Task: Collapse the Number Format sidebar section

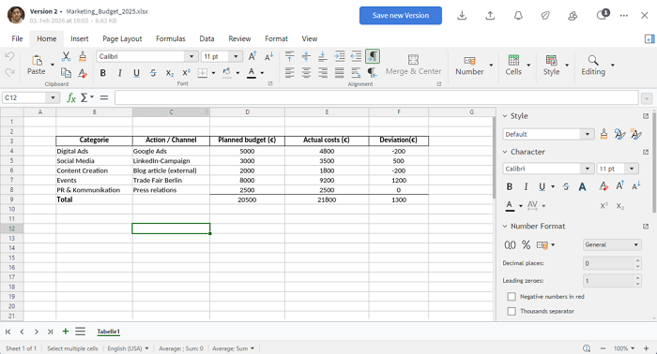Action: (x=505, y=226)
